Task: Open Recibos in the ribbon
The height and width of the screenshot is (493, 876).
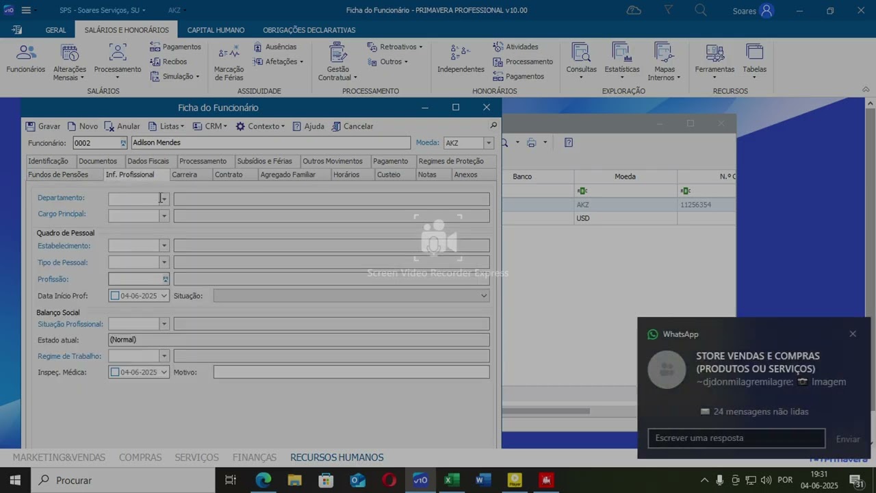Action: [168, 62]
